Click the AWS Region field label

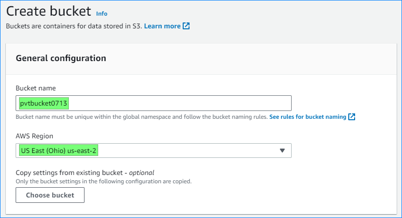[x=34, y=136]
